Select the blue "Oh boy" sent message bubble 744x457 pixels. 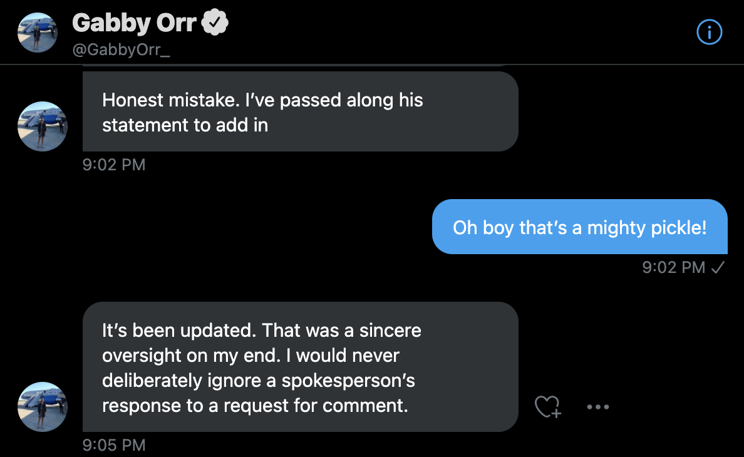tap(579, 227)
